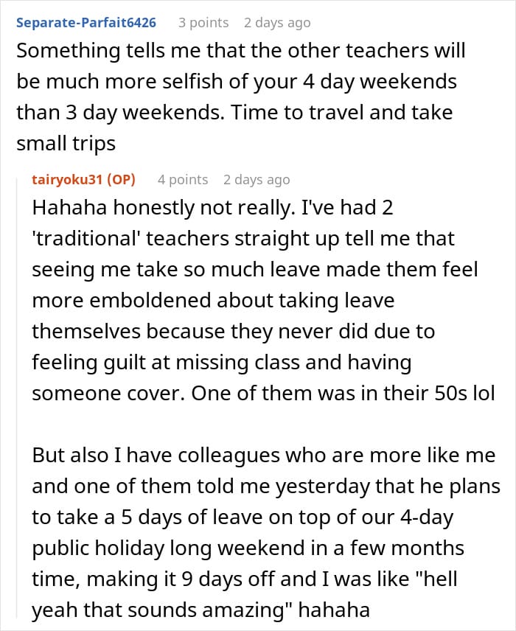Select the paragraph starting "But also I have colleagues"

click(x=266, y=532)
